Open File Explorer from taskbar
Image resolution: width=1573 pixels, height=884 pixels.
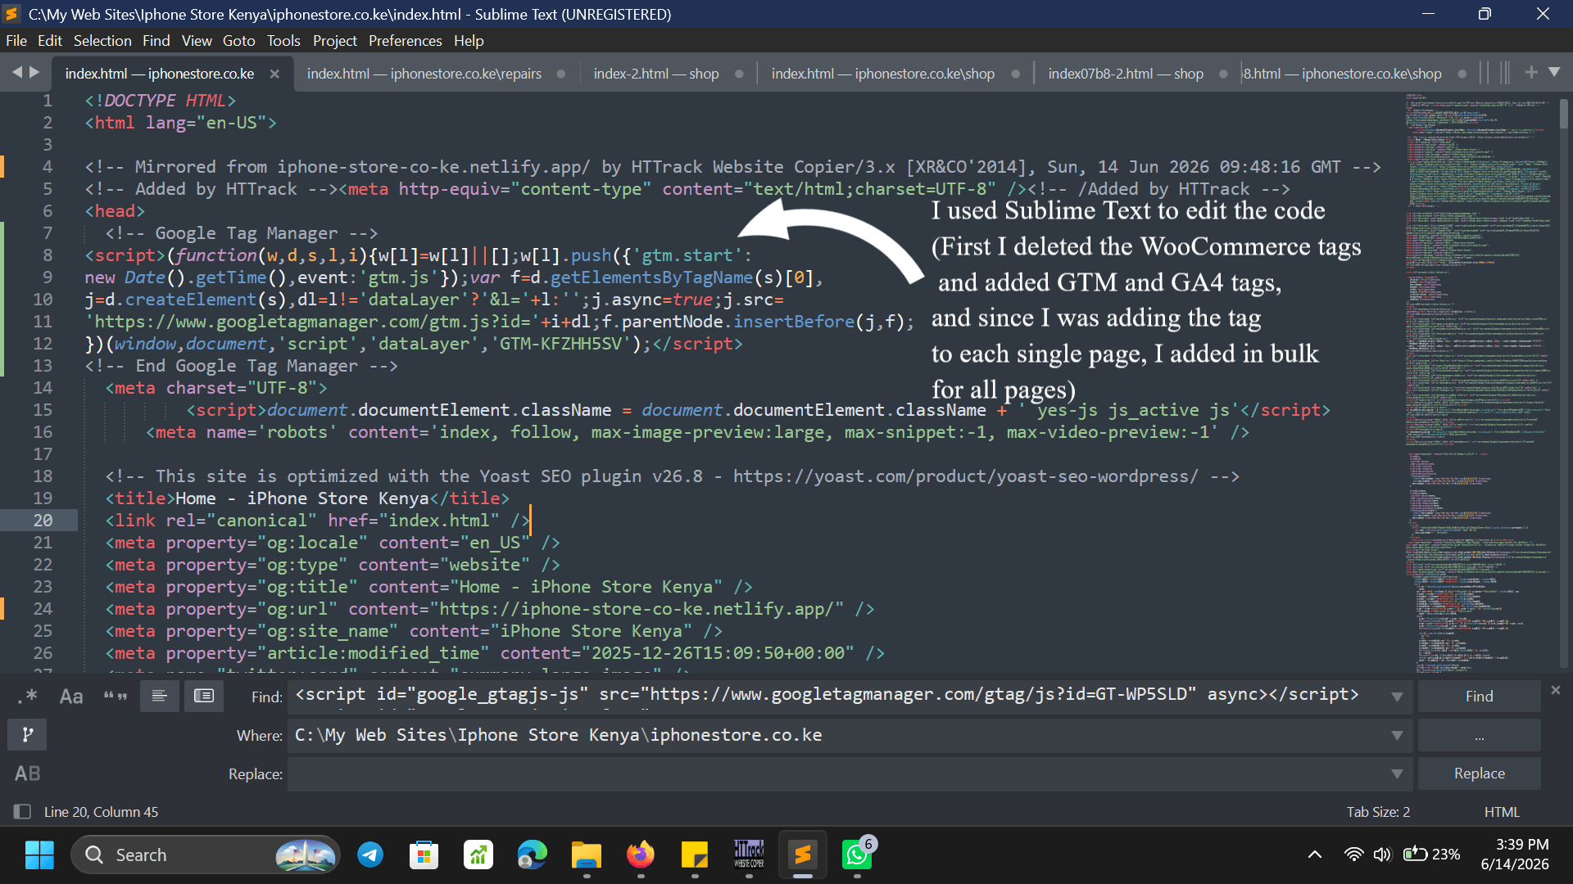(587, 855)
